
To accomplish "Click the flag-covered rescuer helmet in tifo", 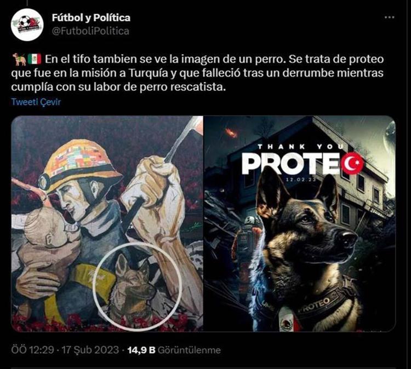I will click(79, 164).
